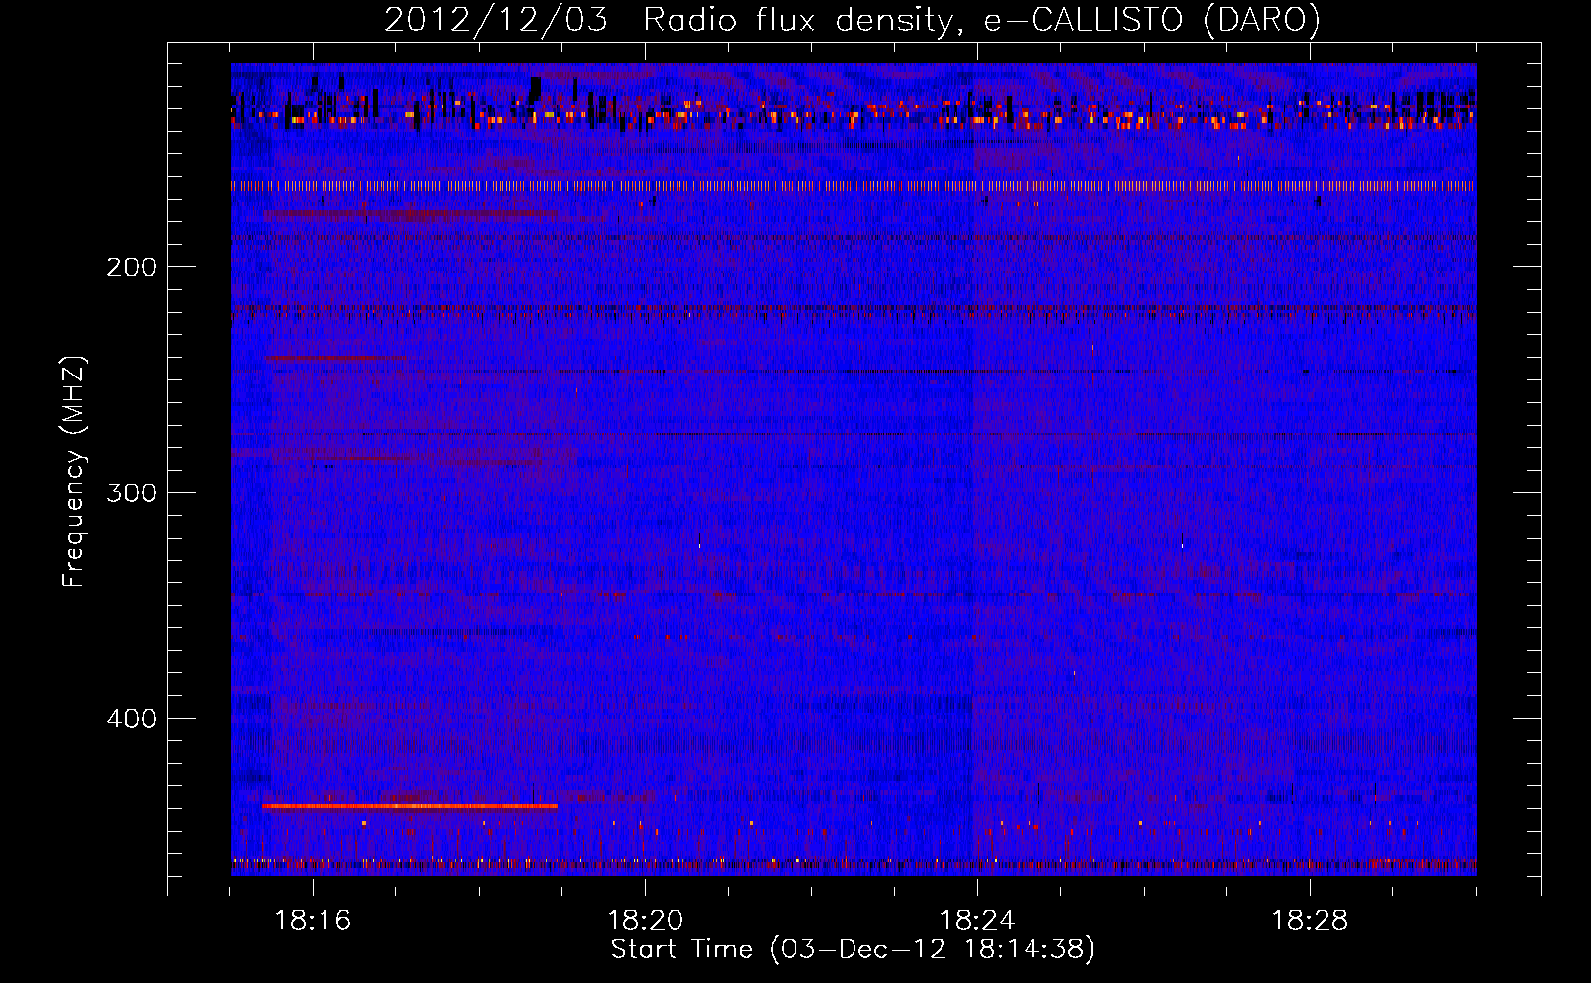
Task: Click the 18:16 time tick label
Action: point(313,921)
